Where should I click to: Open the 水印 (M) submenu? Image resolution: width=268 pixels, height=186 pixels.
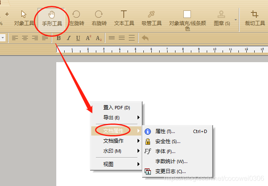pyautogui.click(x=117, y=151)
